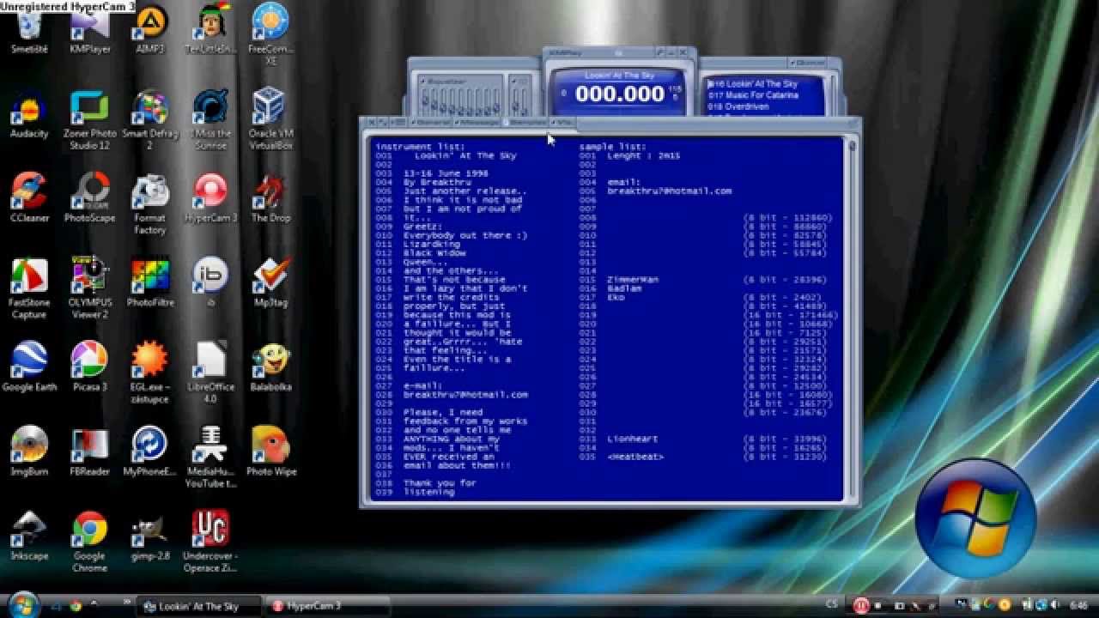Open CCleaner desktop shortcut
This screenshot has width=1099, height=618.
(x=29, y=199)
